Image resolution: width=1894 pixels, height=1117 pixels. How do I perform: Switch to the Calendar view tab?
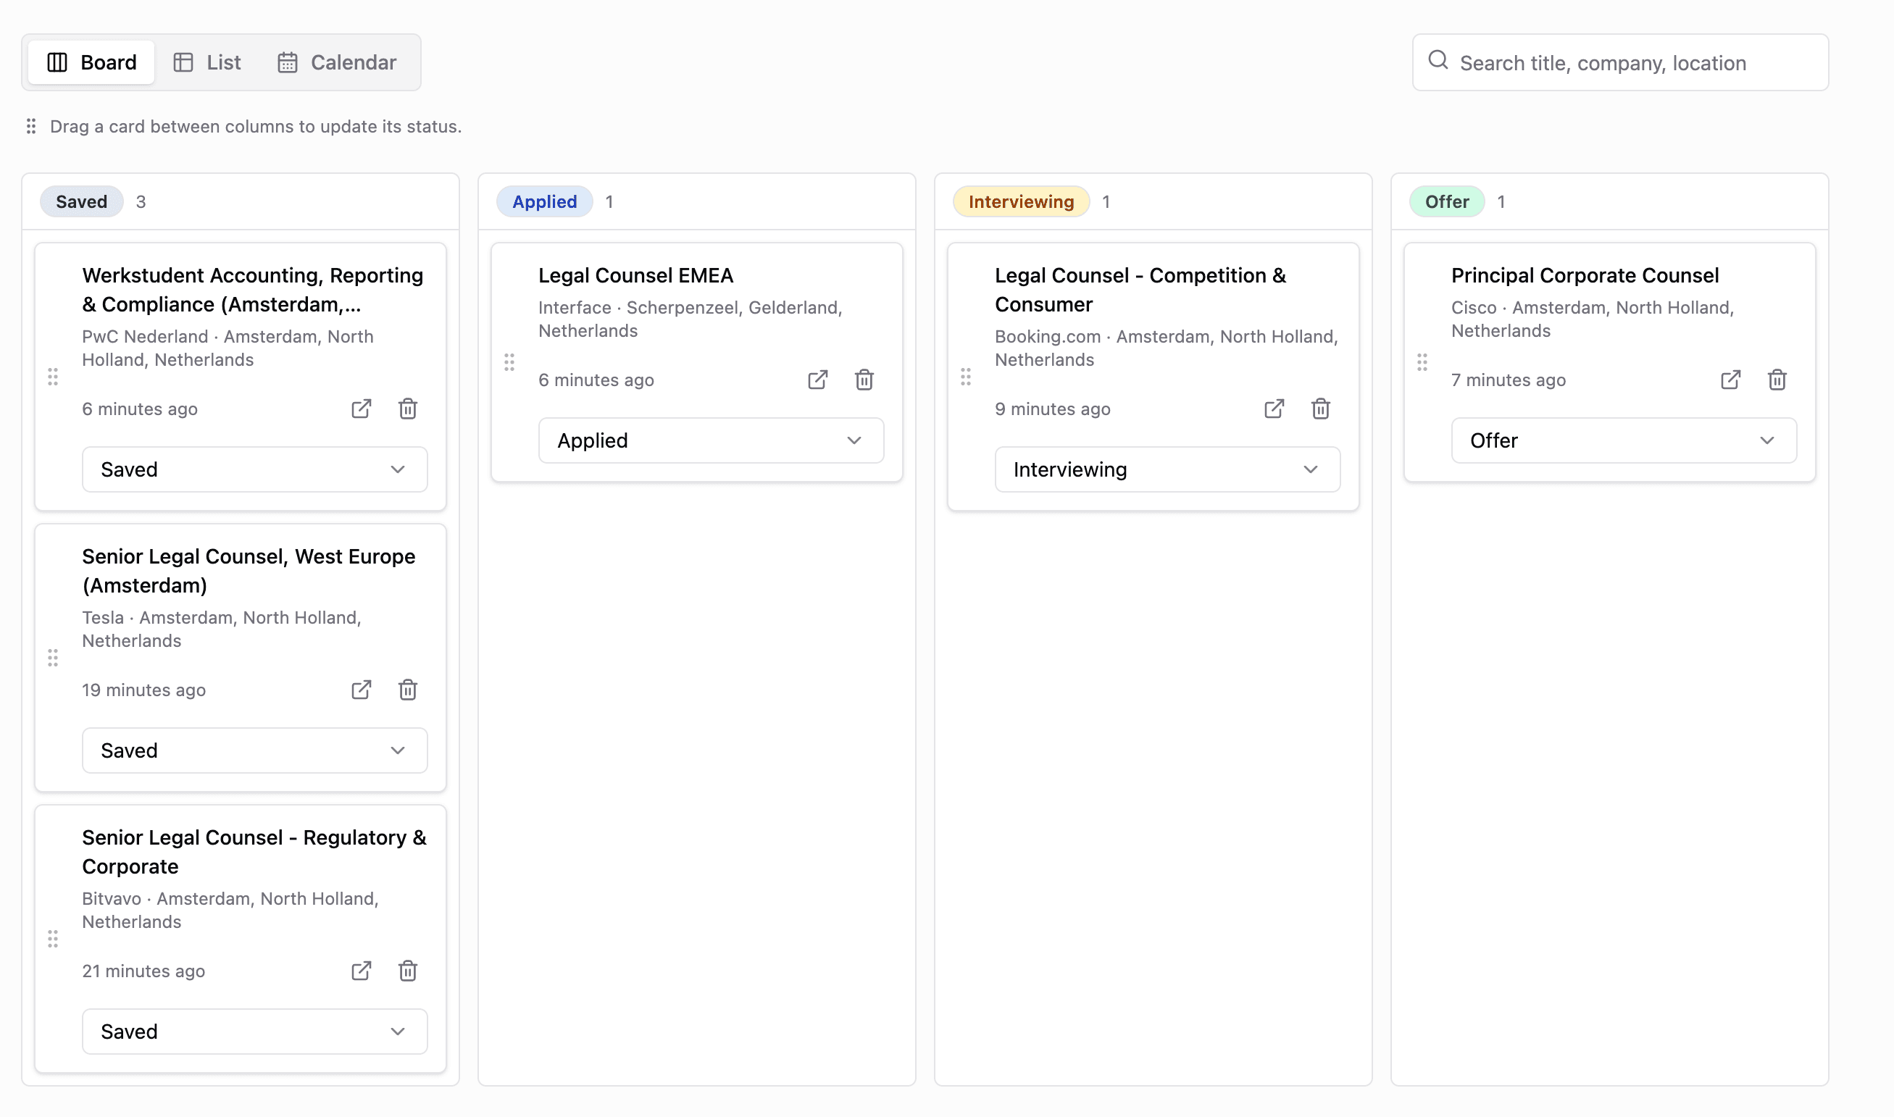click(336, 62)
